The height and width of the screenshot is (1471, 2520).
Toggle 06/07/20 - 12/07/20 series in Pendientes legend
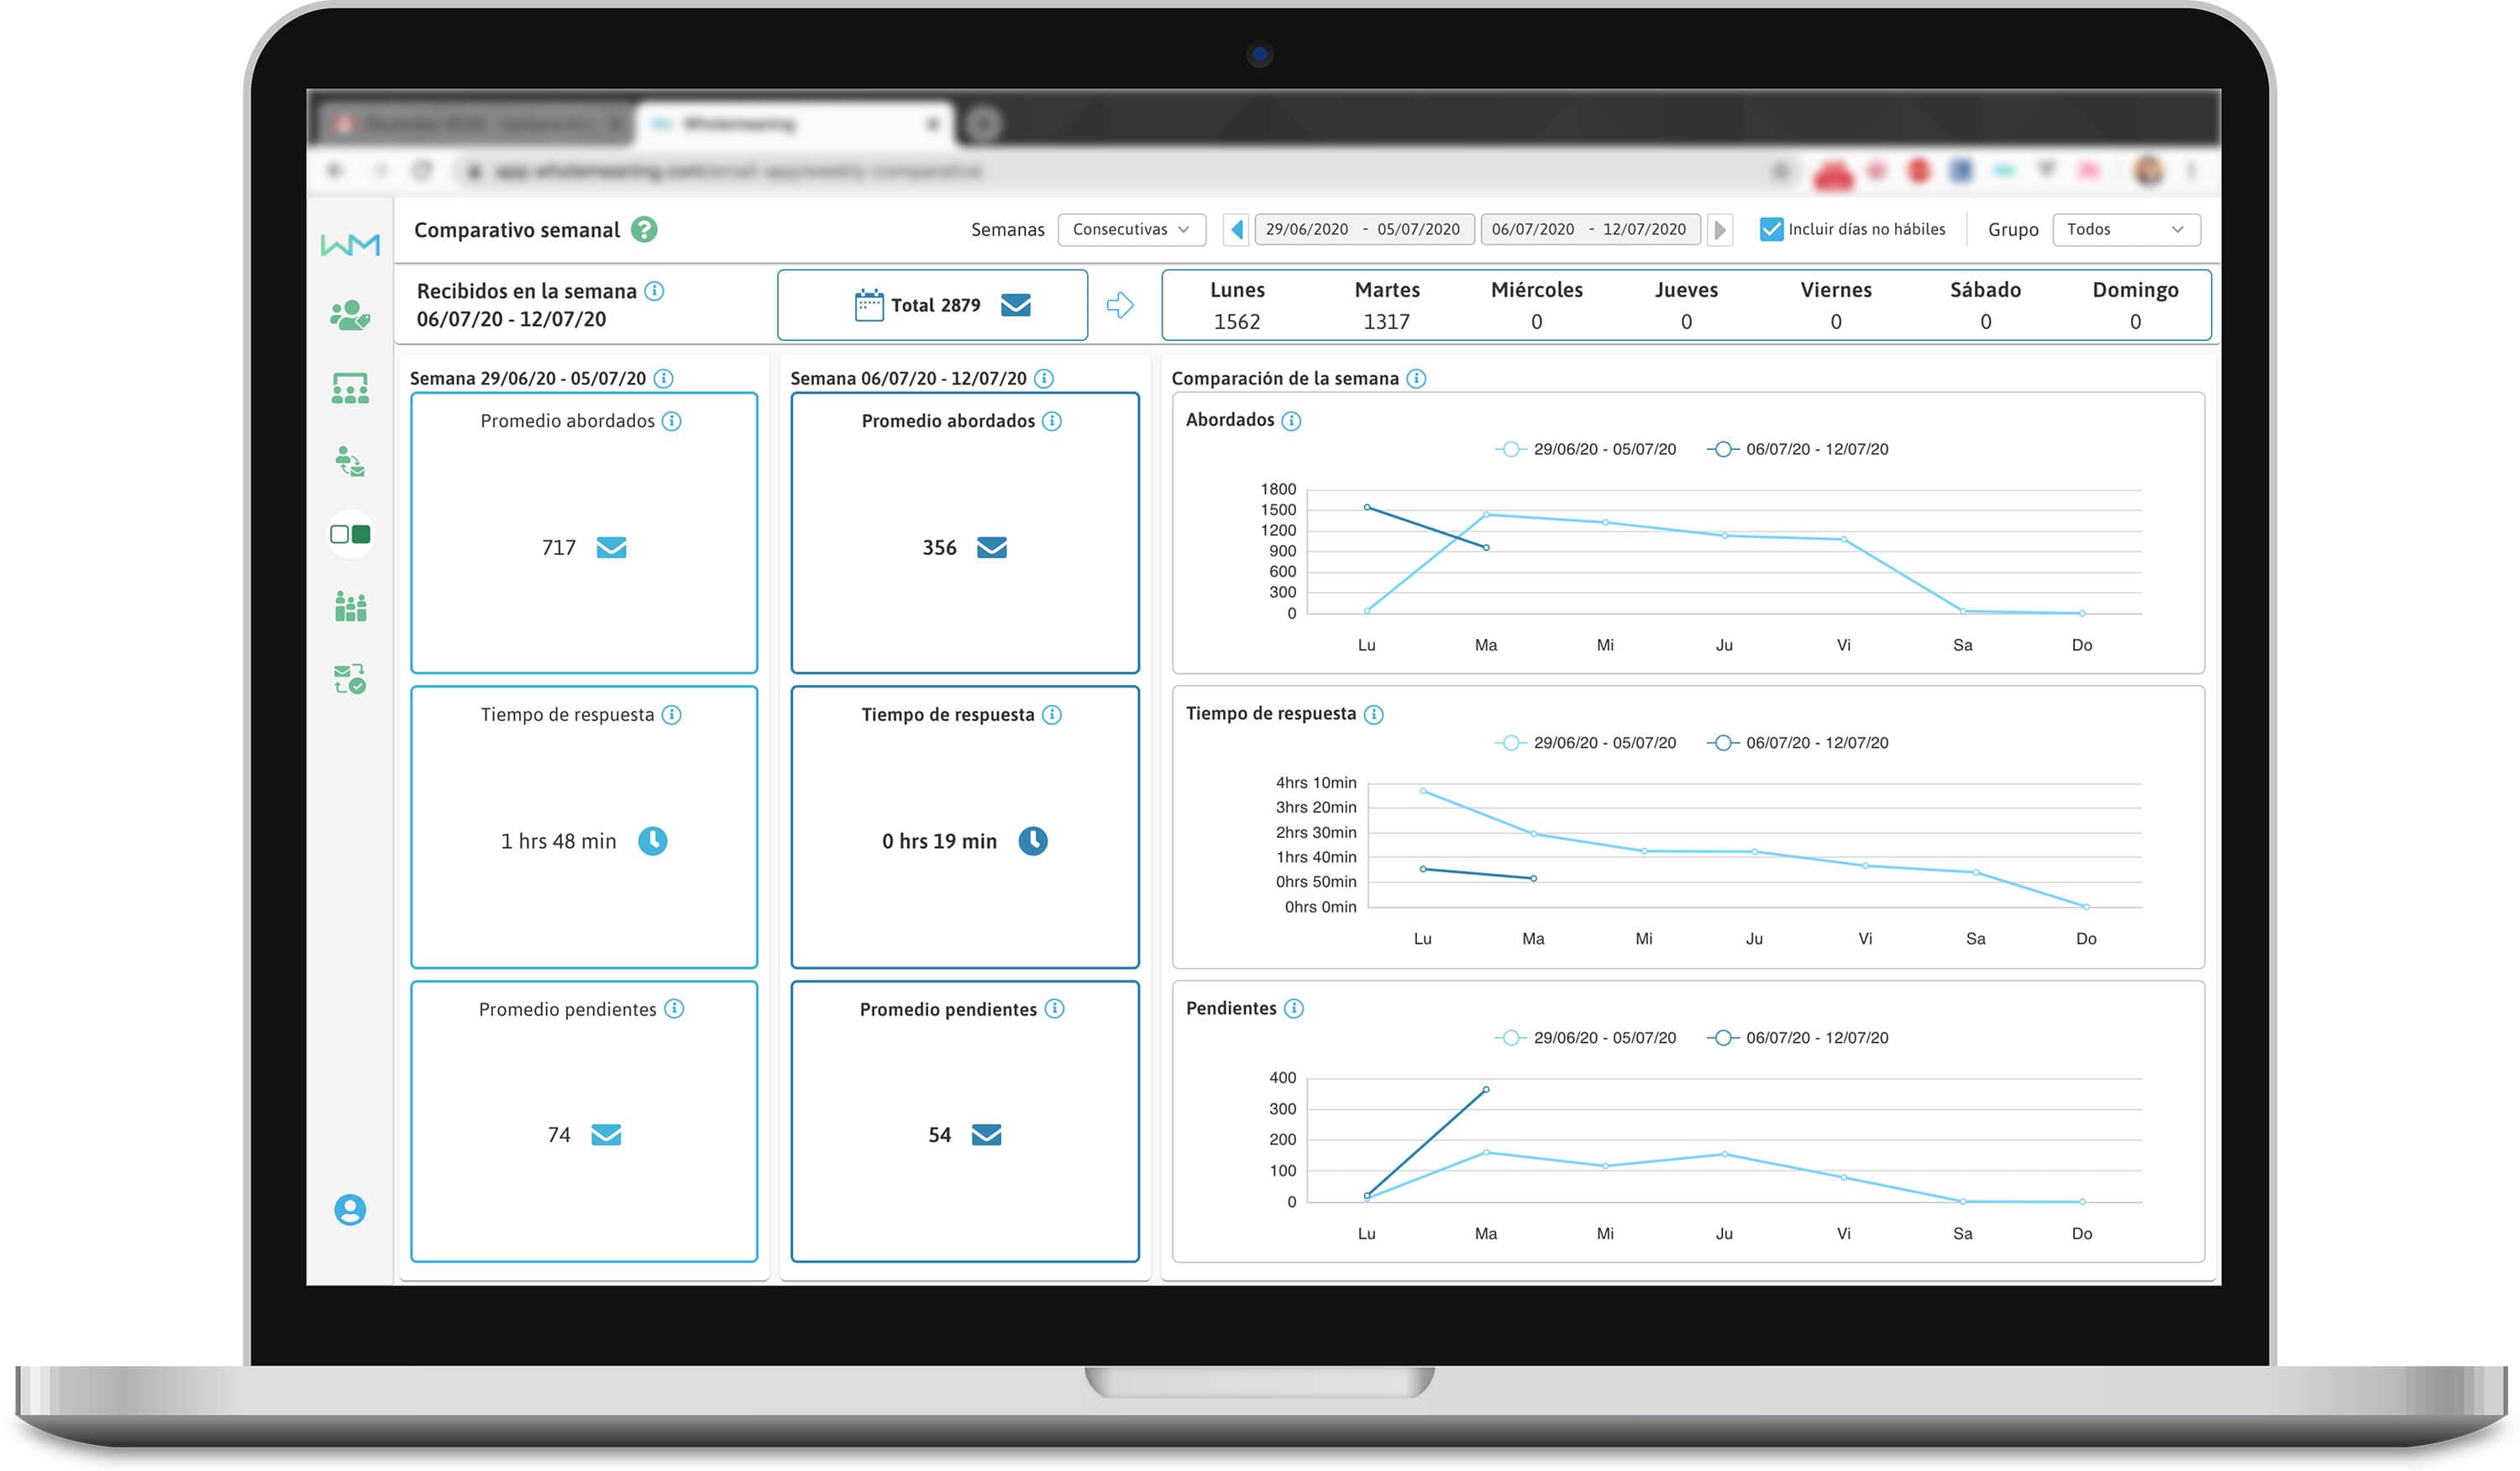(x=1797, y=1039)
